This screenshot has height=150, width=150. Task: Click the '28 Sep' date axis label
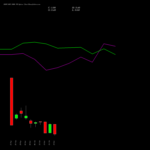tap(16, 143)
